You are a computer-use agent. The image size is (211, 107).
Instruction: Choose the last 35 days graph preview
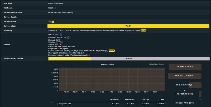click(x=185, y=94)
